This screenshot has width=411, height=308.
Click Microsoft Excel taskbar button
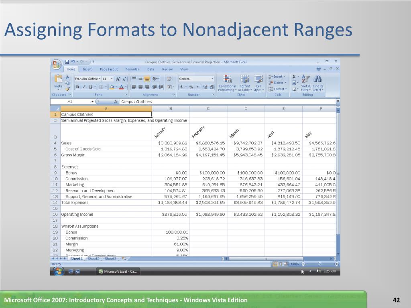[118, 272]
